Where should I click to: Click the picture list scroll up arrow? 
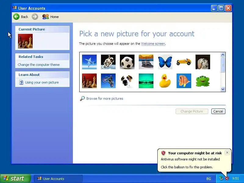pyautogui.click(x=223, y=55)
